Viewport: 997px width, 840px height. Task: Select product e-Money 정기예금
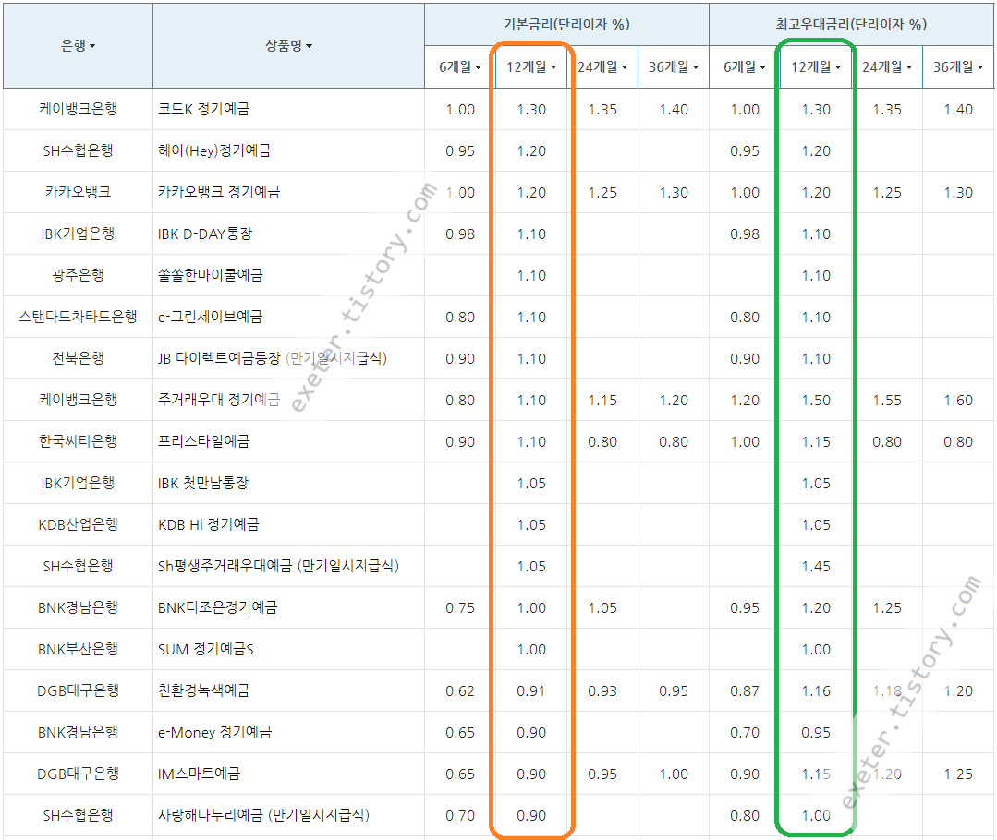214,732
